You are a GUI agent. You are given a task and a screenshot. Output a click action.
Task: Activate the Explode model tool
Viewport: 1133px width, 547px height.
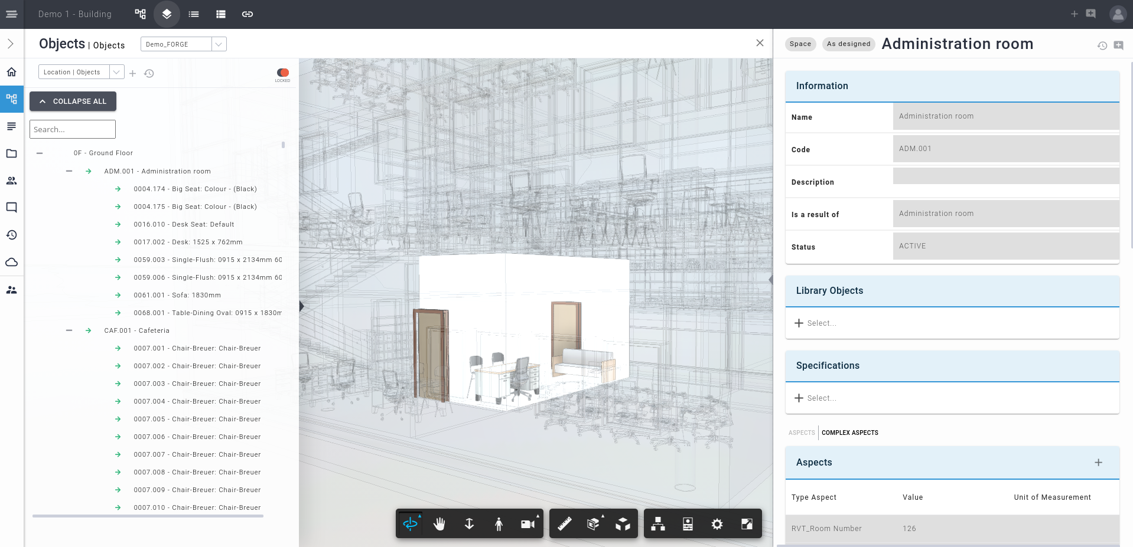[x=623, y=523]
